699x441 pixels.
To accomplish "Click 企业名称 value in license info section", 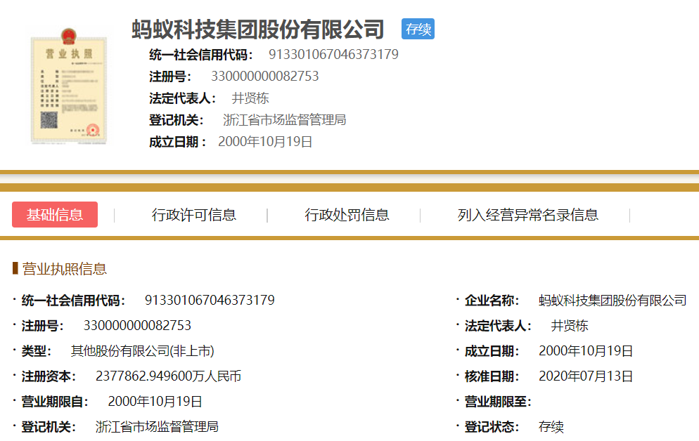I will 613,301.
